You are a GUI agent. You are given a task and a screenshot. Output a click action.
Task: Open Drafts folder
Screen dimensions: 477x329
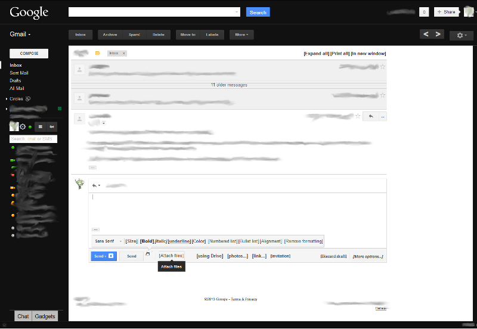coord(16,80)
